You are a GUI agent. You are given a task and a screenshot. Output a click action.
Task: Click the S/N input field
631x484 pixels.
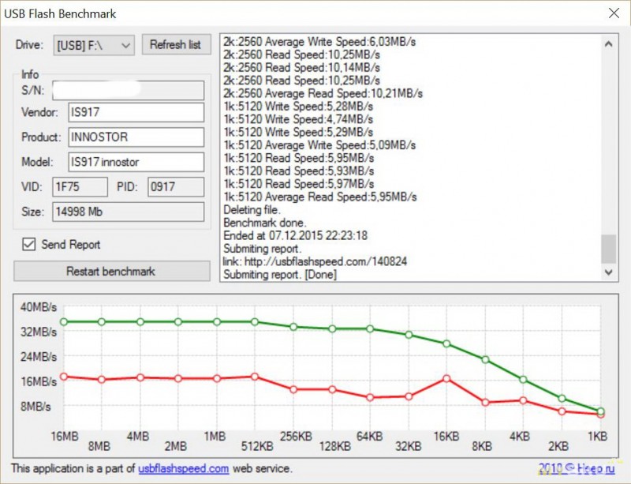pos(129,90)
